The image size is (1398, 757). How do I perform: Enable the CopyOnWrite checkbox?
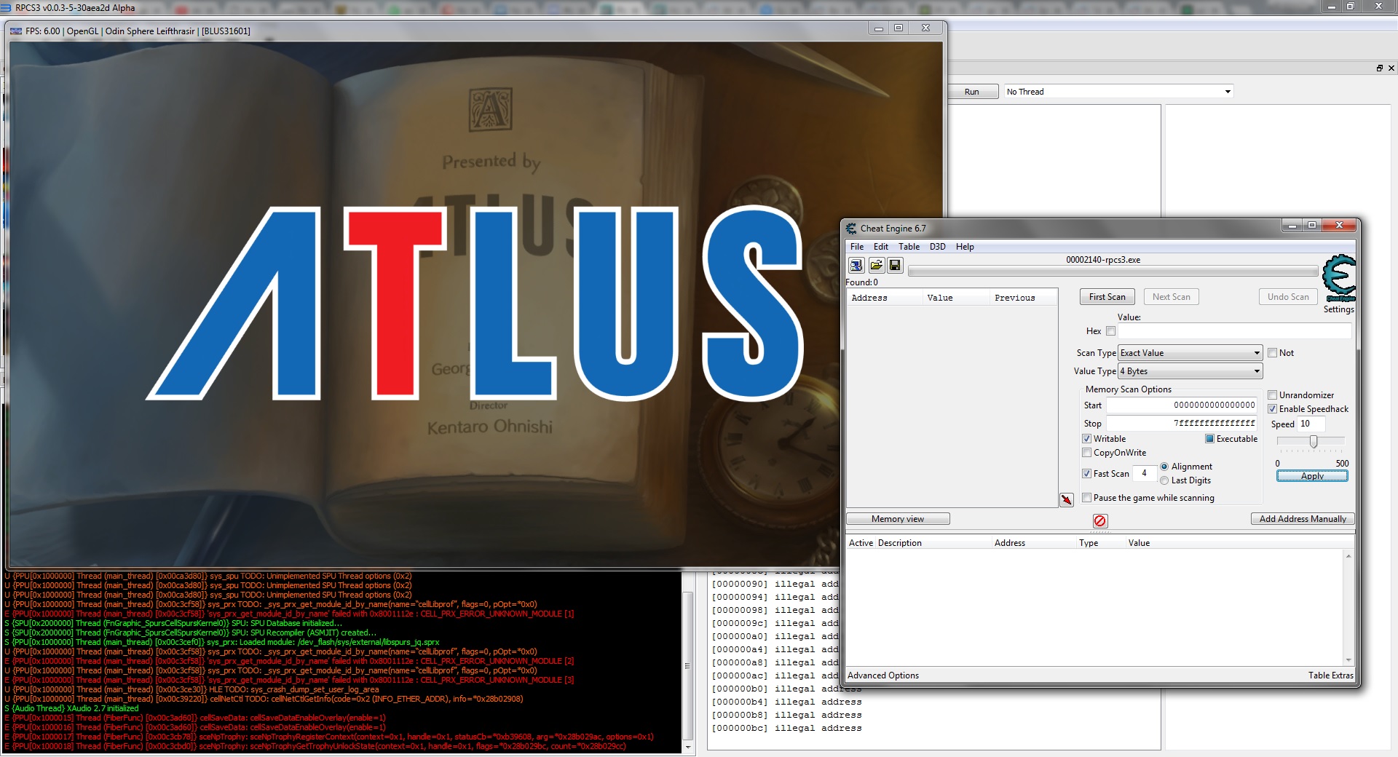point(1087,453)
